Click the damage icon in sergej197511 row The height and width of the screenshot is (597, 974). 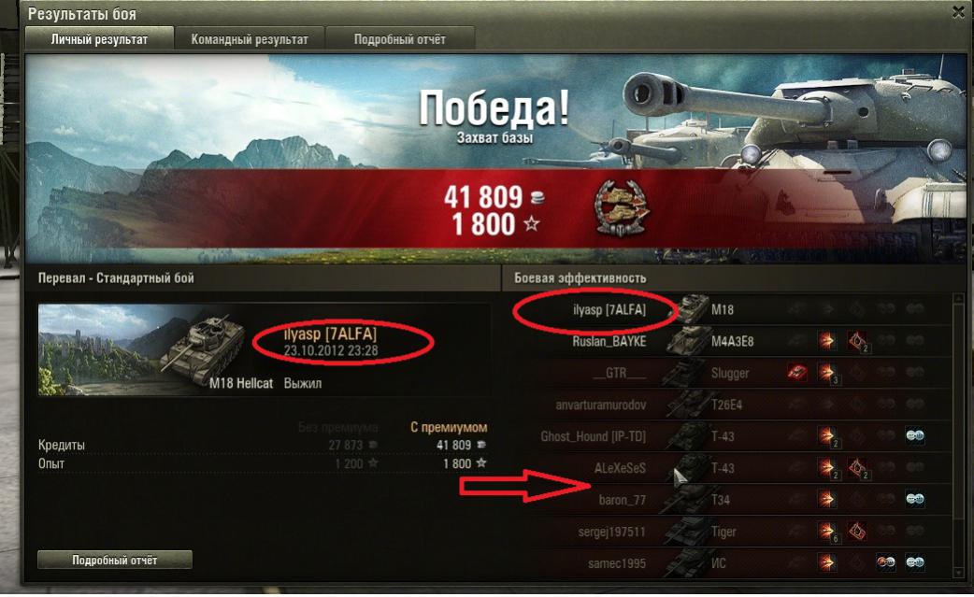click(826, 532)
